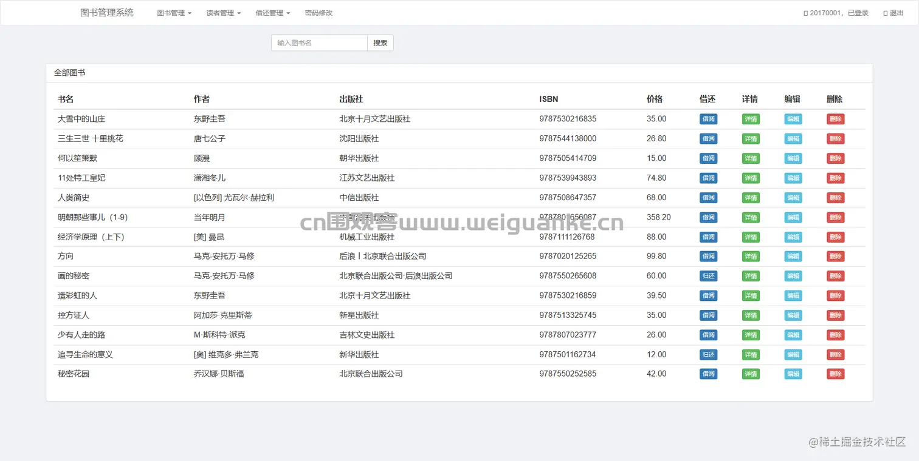Open 详情 for 三生三世 十里桃花

[751, 139]
